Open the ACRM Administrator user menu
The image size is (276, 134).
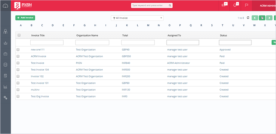pyautogui.click(x=267, y=5)
